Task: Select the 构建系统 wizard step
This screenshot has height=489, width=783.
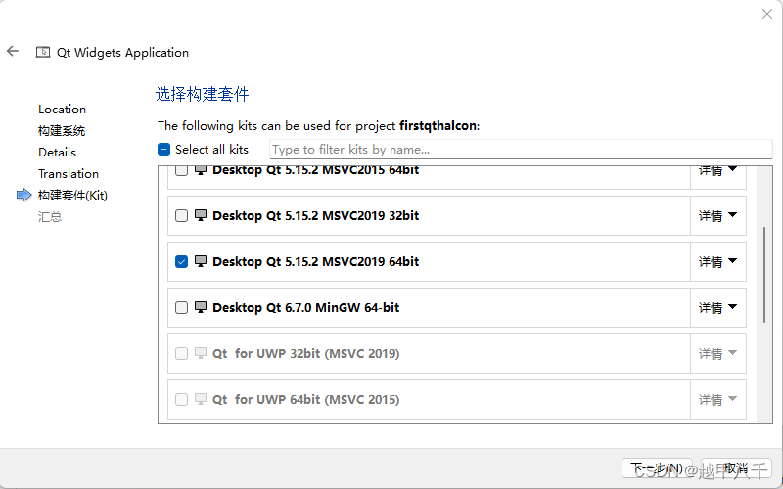Action: (62, 131)
